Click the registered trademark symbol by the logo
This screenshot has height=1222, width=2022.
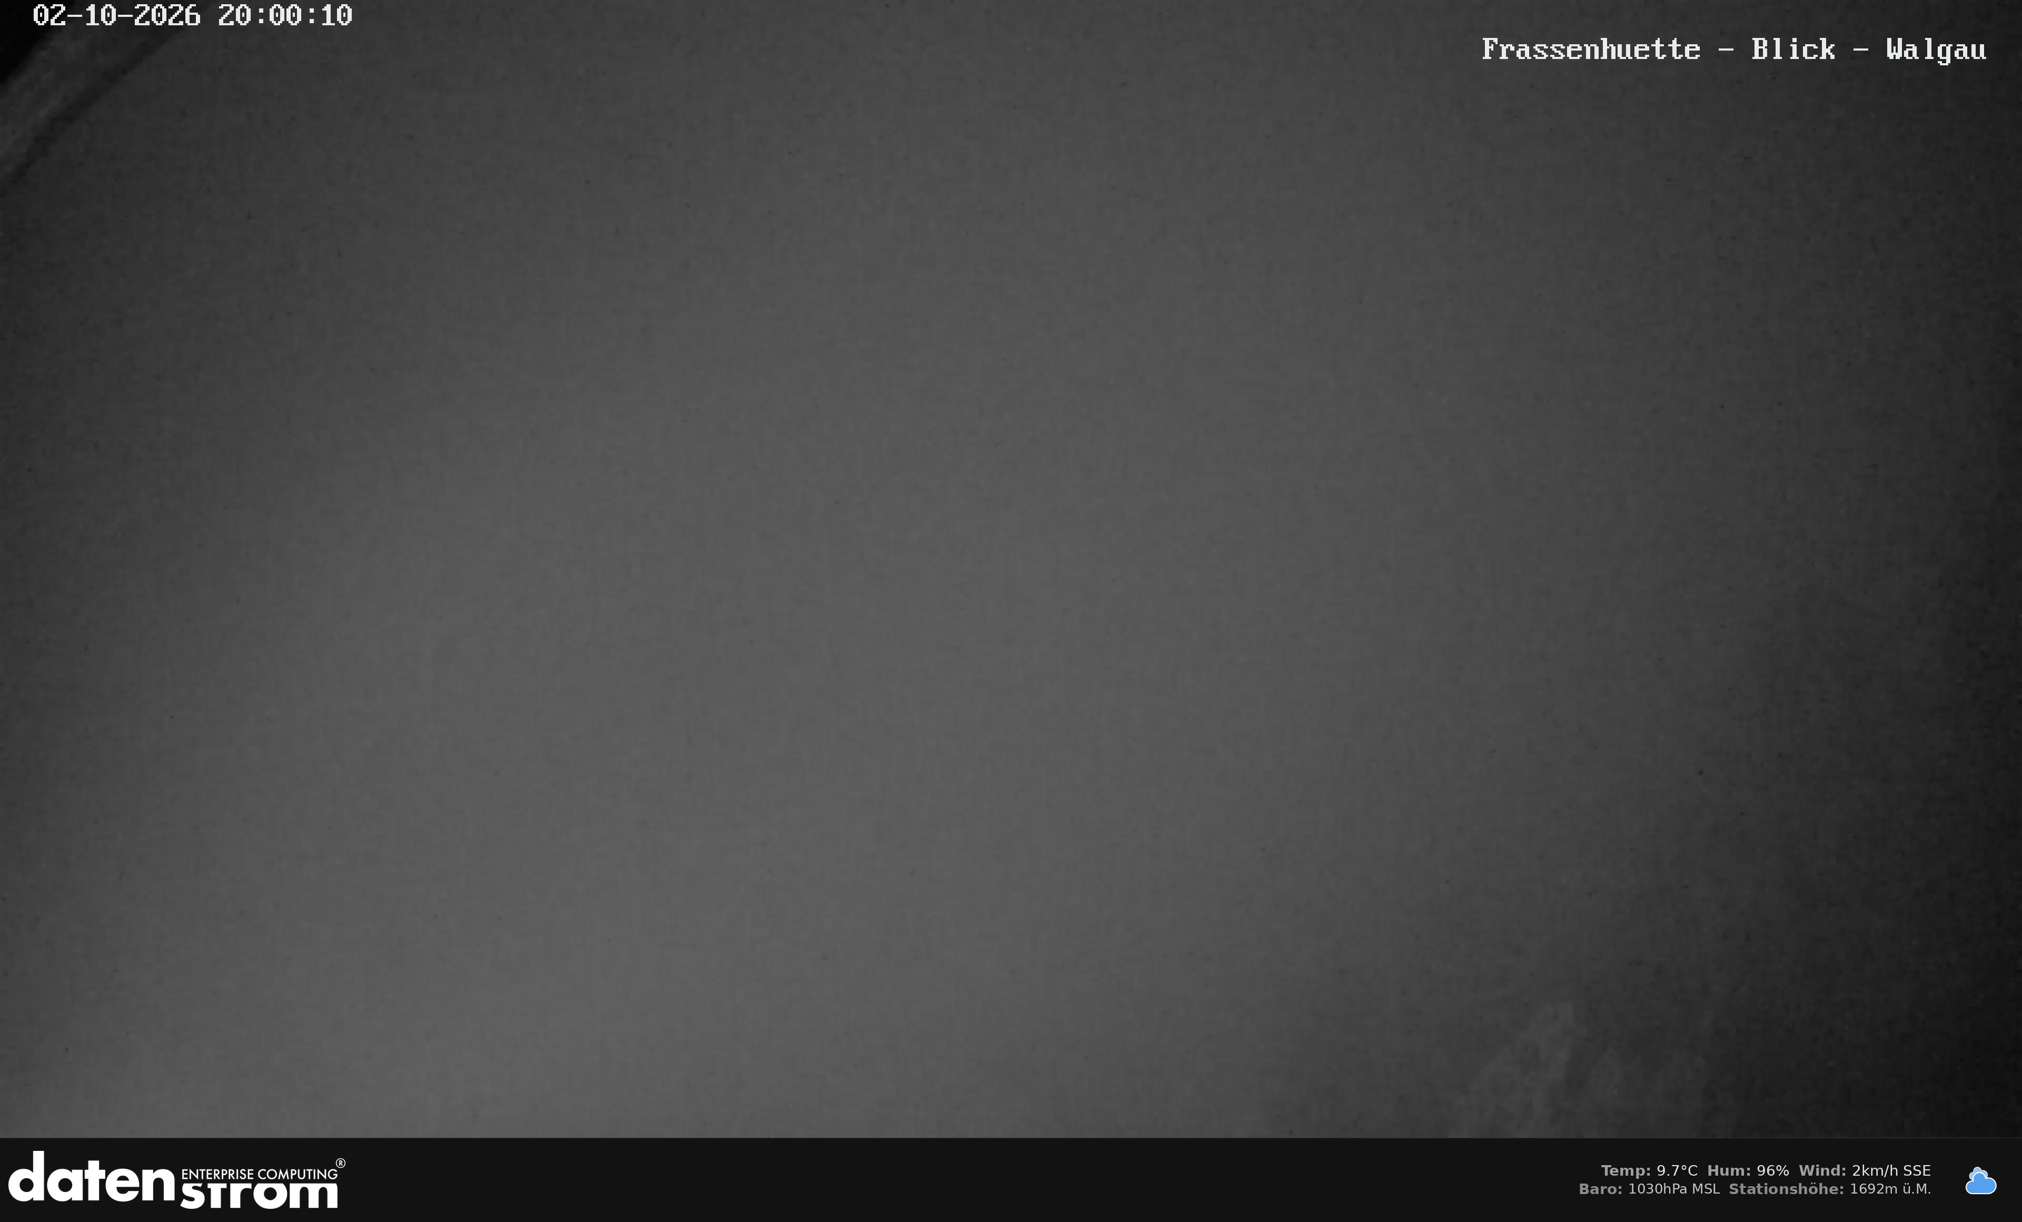pos(341,1163)
